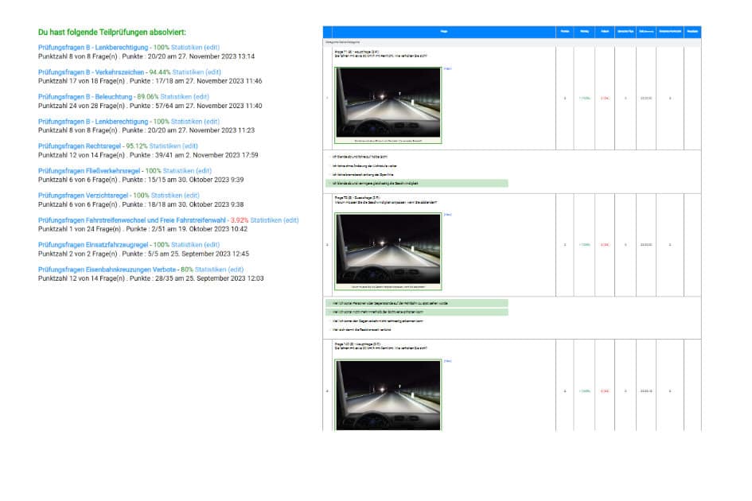Click small blue link beside second question image
The width and height of the screenshot is (752, 501).
tap(448, 215)
